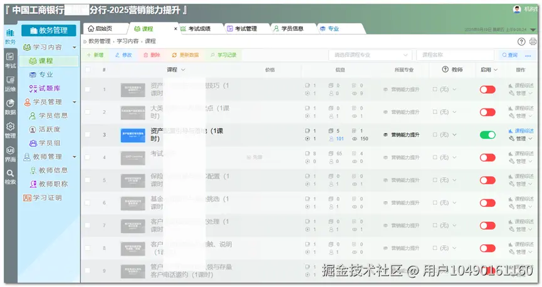Image resolution: width=542 pixels, height=287 pixels.
Task: Open the 考试 section icon in the rail
Action: coord(11,61)
